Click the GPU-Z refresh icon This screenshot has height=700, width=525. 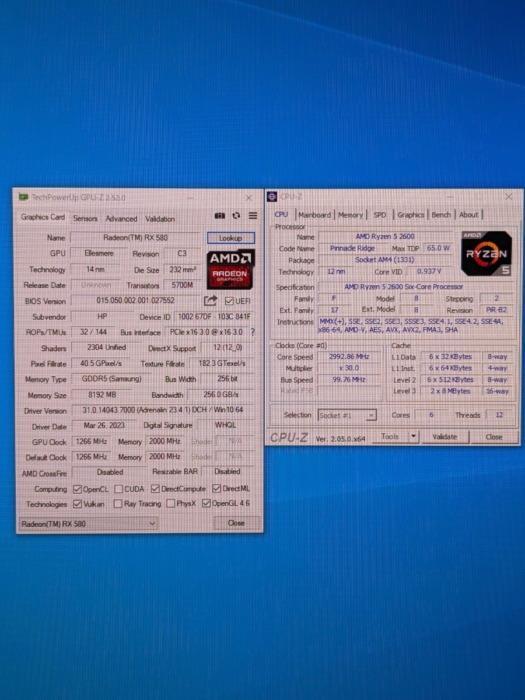point(236,216)
